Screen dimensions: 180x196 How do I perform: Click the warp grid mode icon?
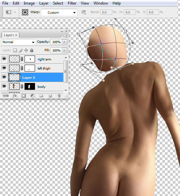pos(25,12)
